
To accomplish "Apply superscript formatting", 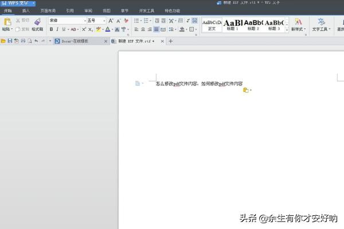I will pyautogui.click(x=84, y=29).
